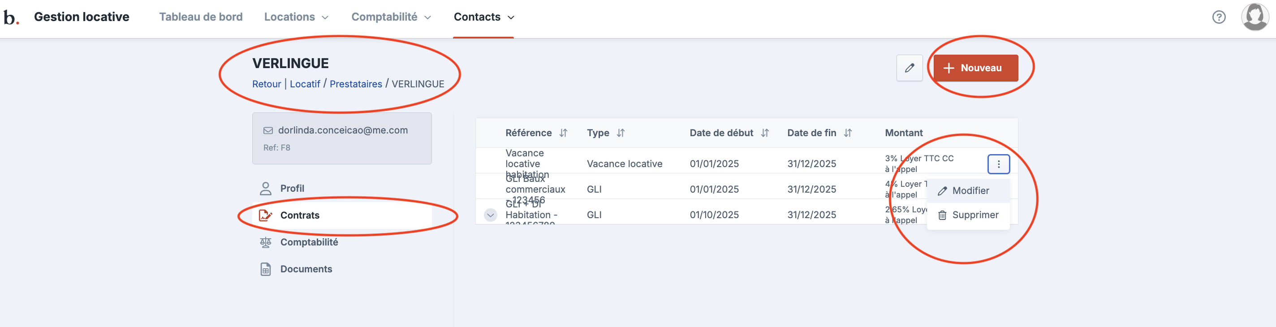Open the Contacts dropdown in navbar

483,17
